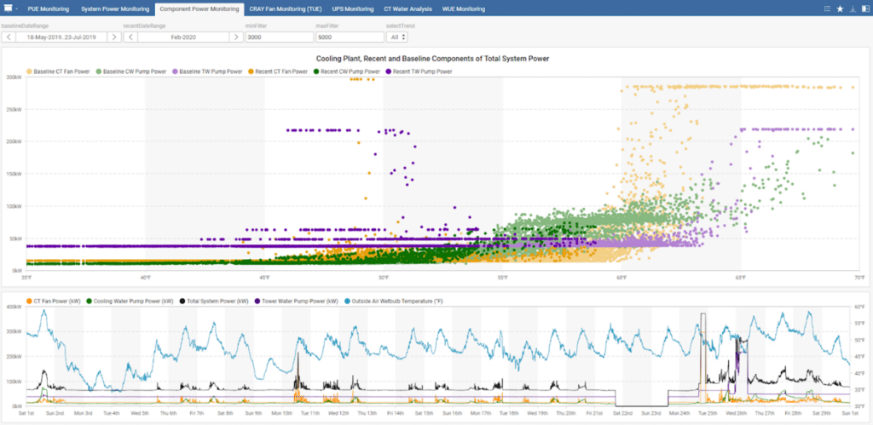Viewport: 873px width, 425px height.
Task: Click the 400kW label on trend chart
Action: [14, 307]
